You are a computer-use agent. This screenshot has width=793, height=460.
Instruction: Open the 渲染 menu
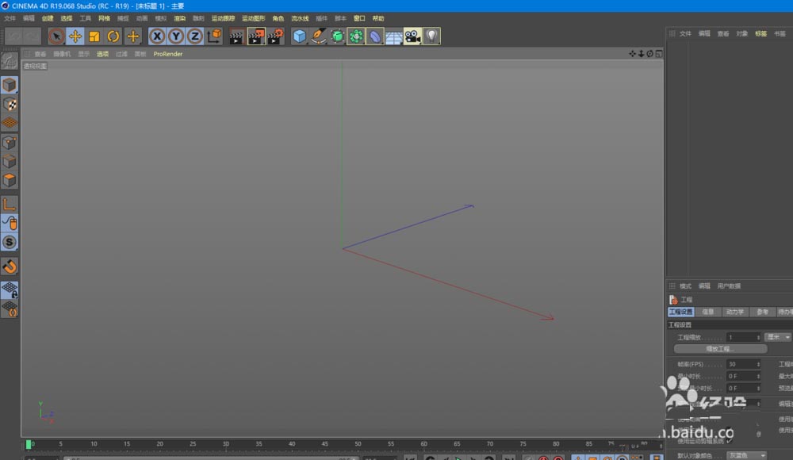181,17
